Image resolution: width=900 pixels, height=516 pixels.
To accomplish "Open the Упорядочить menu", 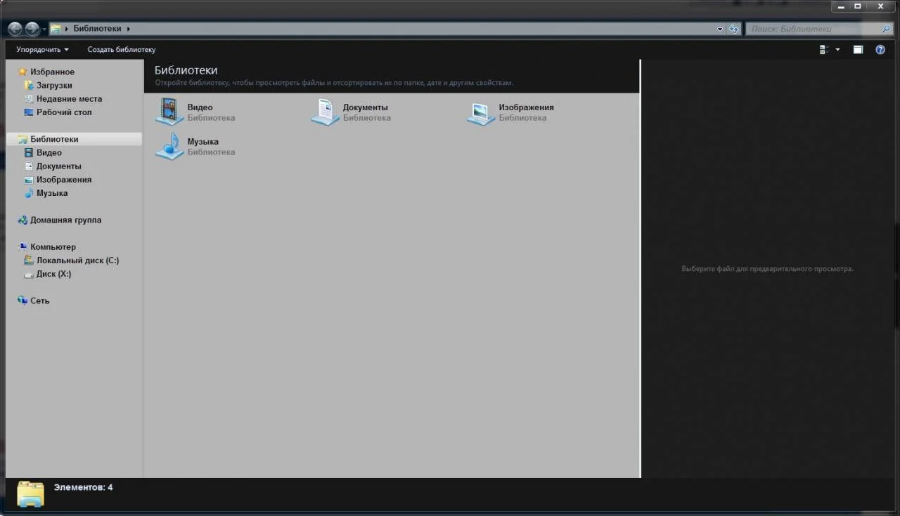I will (43, 50).
